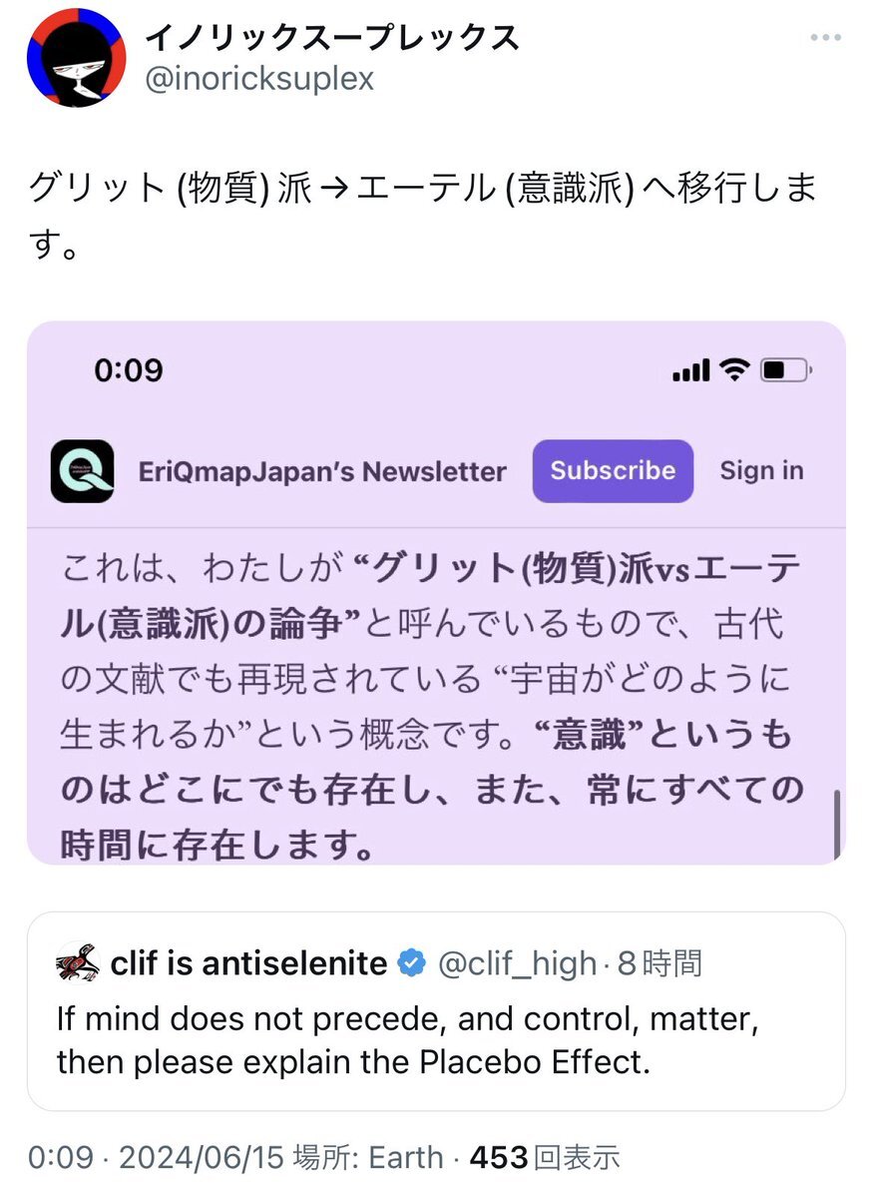Open the inoricksuplex profile avatar

[x=76, y=57]
